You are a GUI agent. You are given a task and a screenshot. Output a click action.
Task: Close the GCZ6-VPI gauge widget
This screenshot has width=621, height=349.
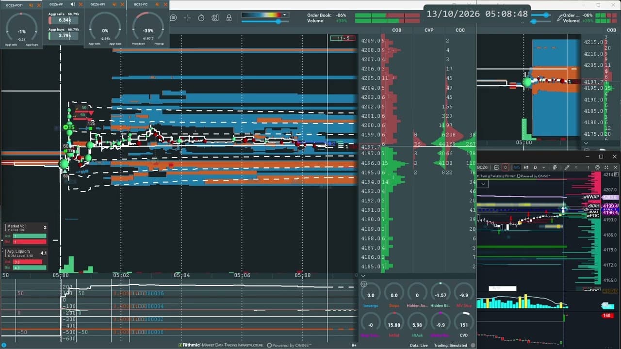[x=123, y=5]
